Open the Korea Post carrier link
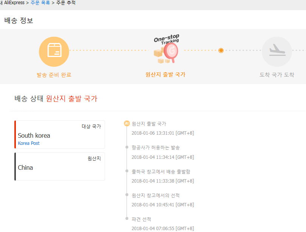Screen dimensions: 306x232 pyautogui.click(x=29, y=143)
